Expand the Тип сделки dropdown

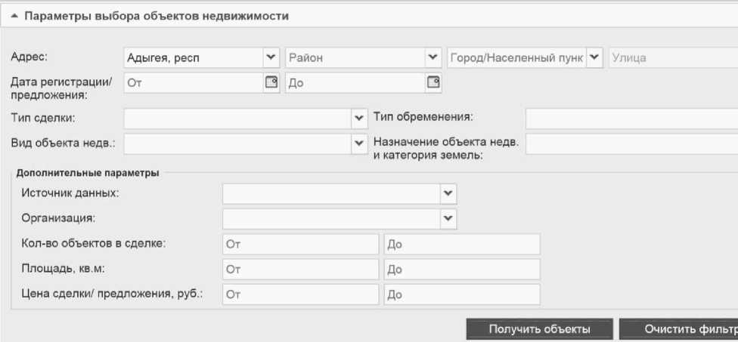[359, 118]
